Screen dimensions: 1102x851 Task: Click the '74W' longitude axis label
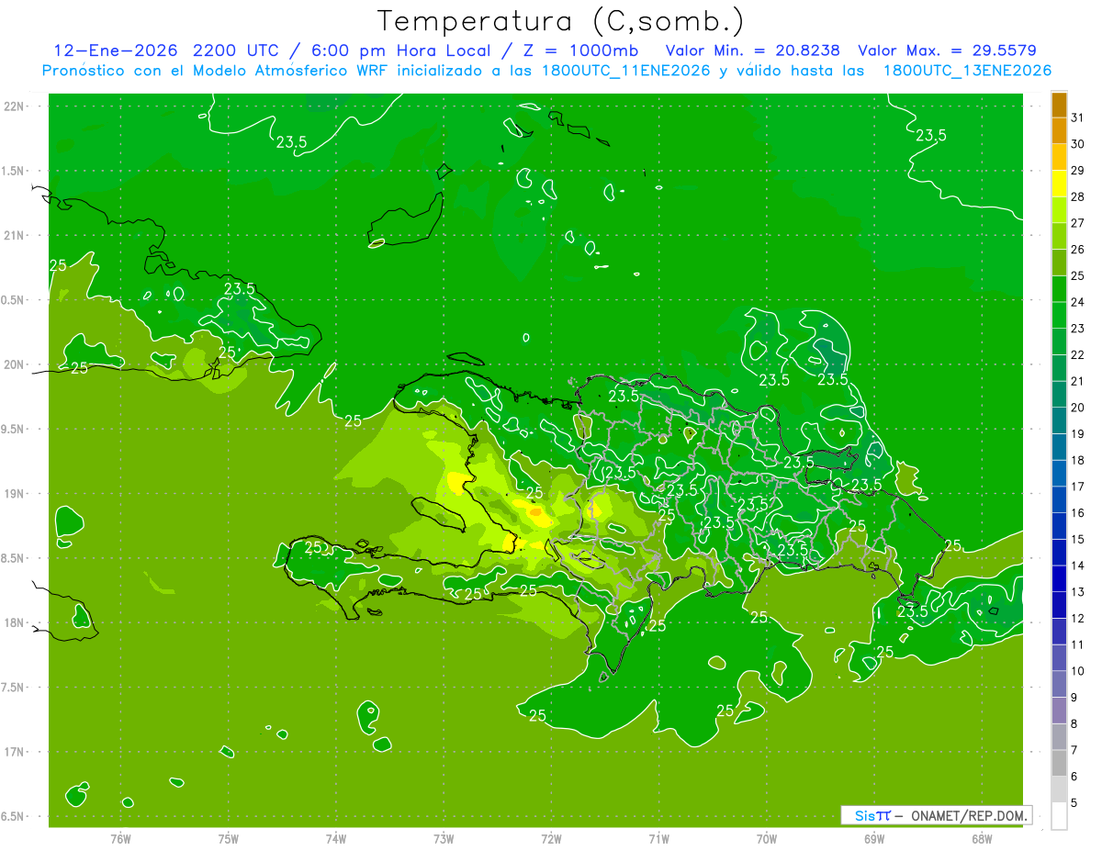336,839
